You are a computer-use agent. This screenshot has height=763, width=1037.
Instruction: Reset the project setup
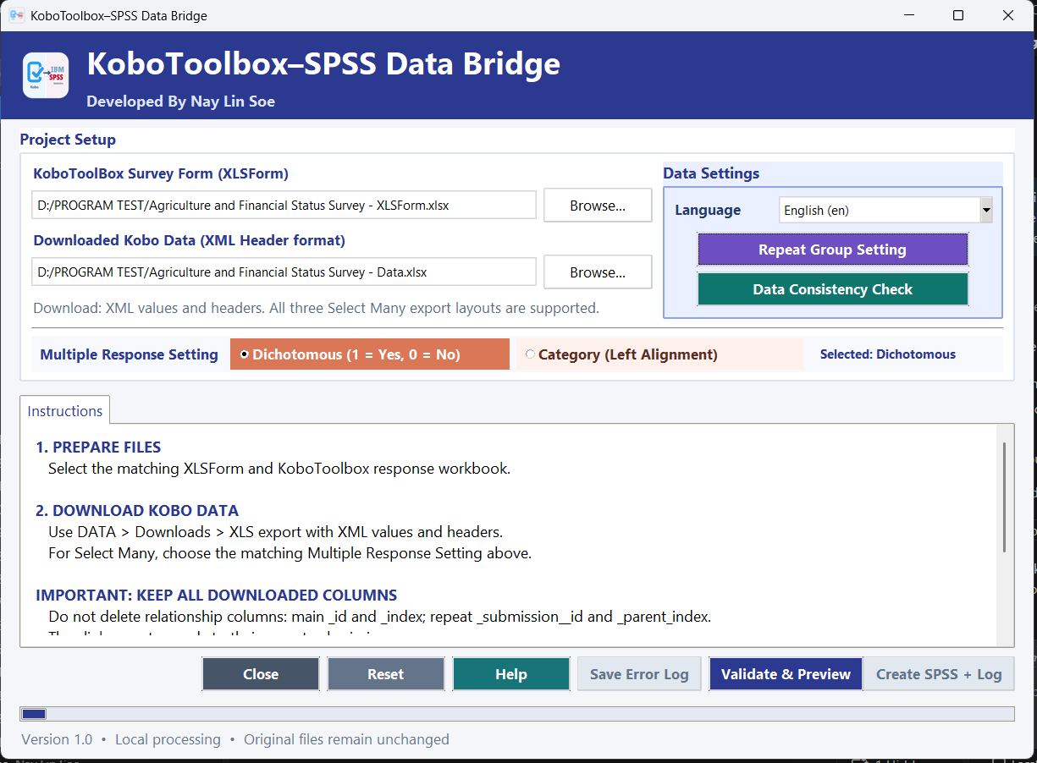(x=386, y=674)
